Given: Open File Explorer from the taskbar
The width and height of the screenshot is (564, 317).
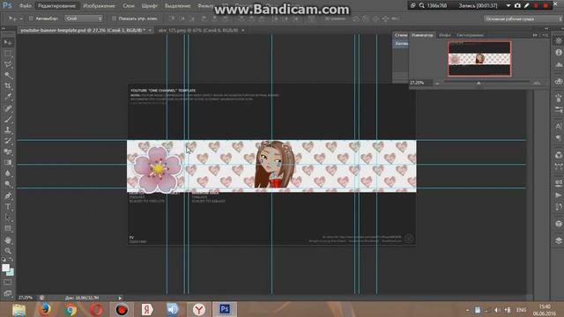Looking at the screenshot, I should (19, 310).
